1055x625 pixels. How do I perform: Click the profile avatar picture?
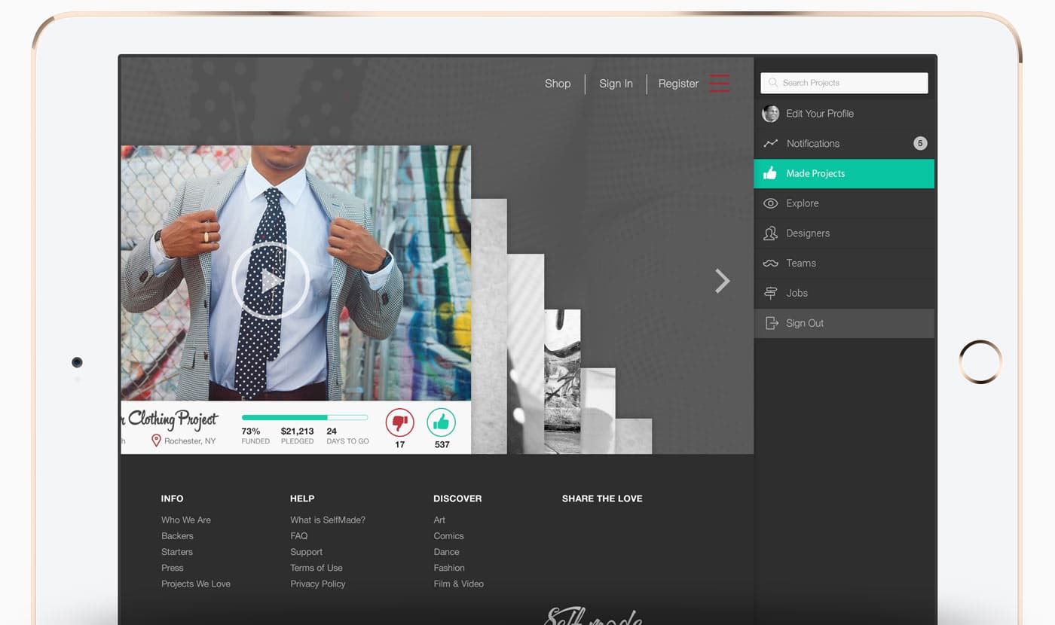(771, 114)
